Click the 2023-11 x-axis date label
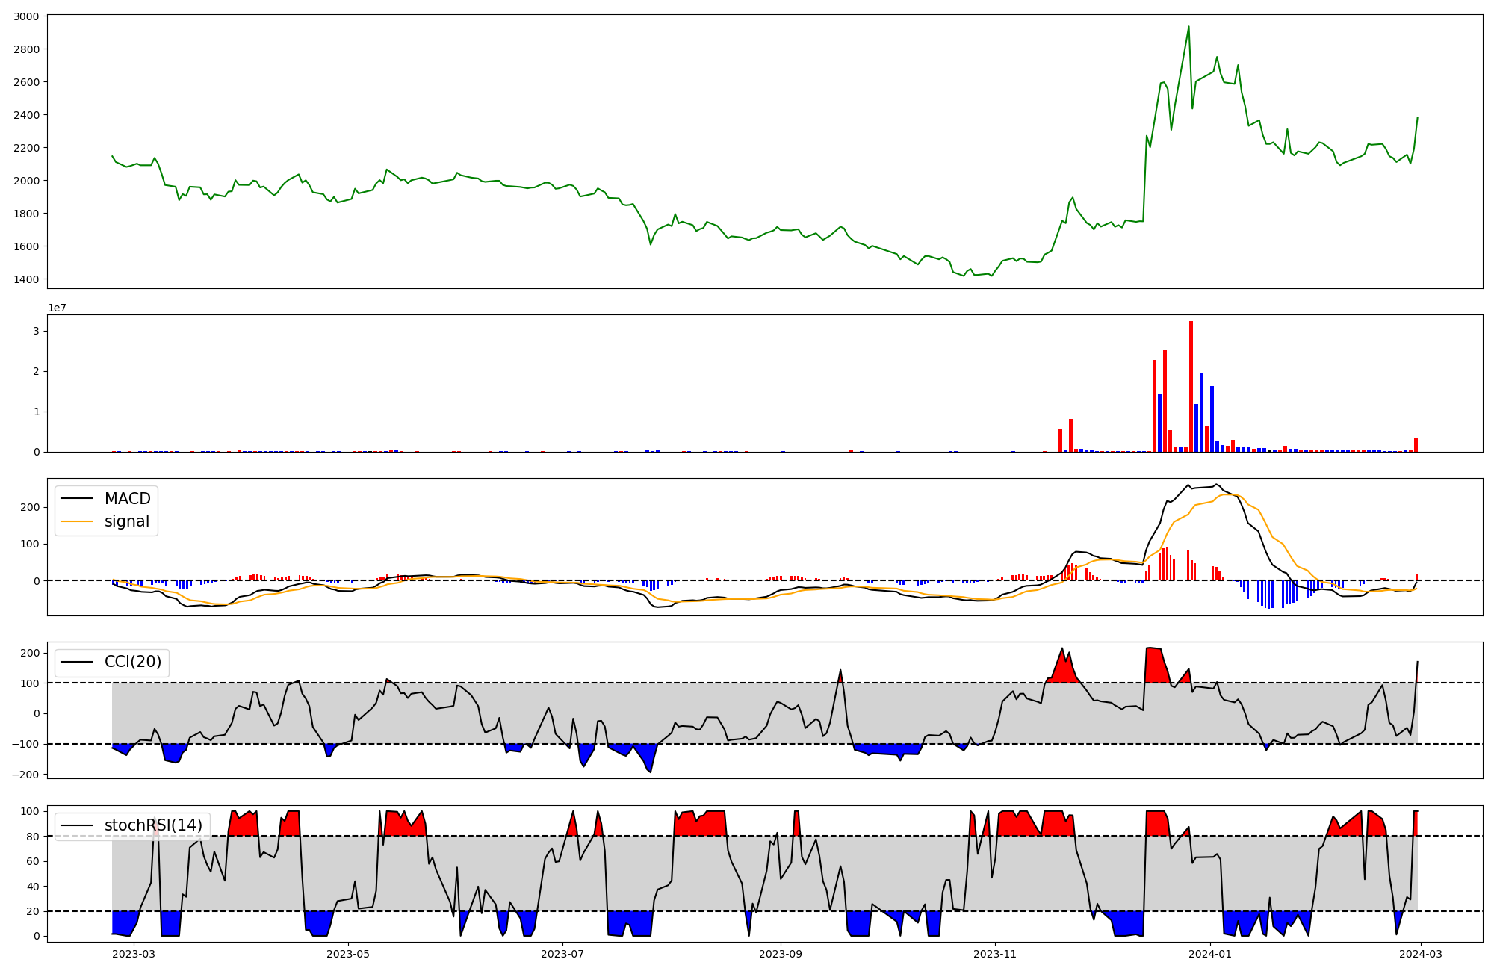1494x971 pixels. [995, 954]
